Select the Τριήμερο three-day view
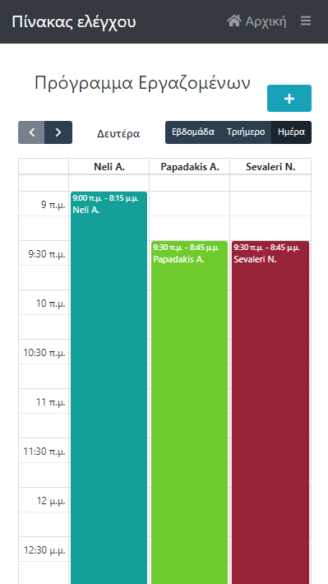The image size is (328, 584). pyautogui.click(x=246, y=132)
